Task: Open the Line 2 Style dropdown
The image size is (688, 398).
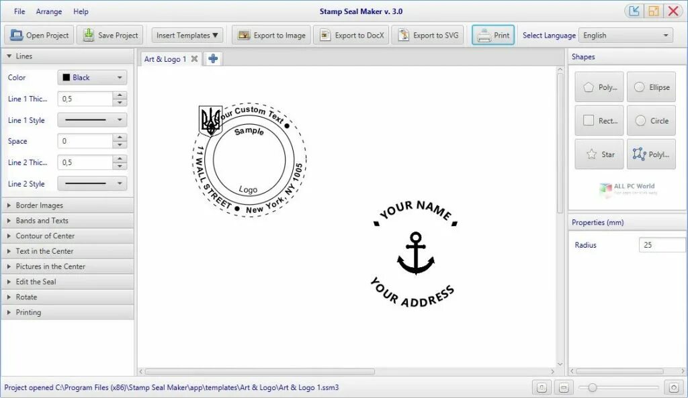Action: pyautogui.click(x=92, y=183)
